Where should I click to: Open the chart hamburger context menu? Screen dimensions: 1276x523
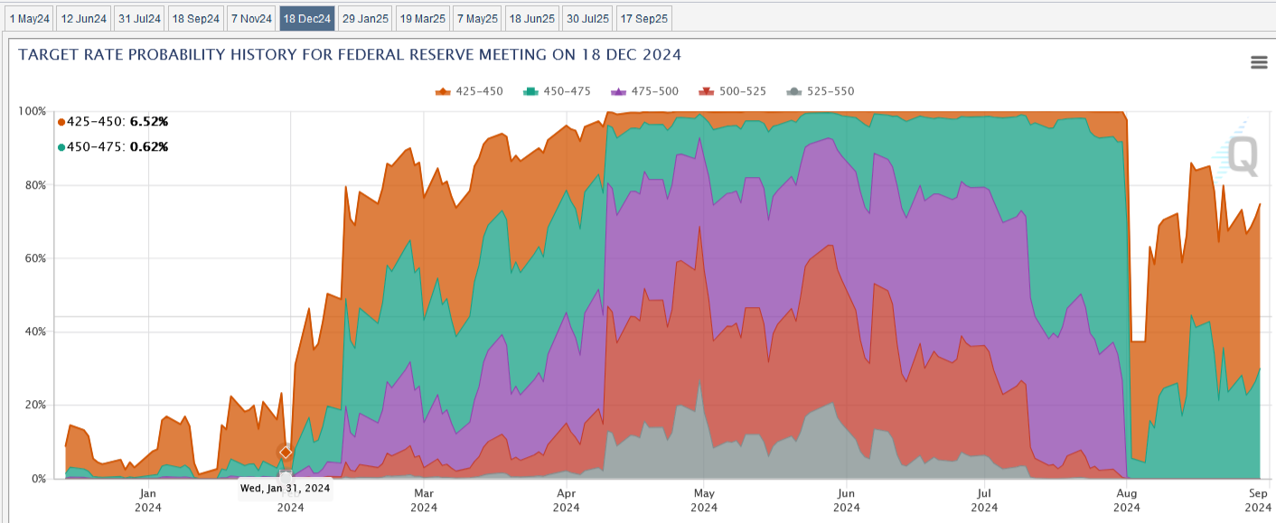click(1258, 62)
